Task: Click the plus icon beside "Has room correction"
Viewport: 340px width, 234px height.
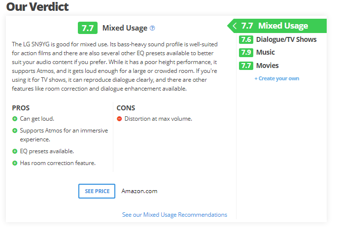Action: [15, 163]
